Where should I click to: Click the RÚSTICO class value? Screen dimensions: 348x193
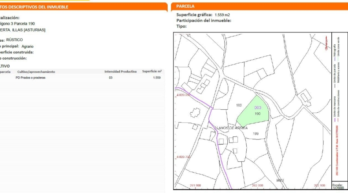click(15, 40)
